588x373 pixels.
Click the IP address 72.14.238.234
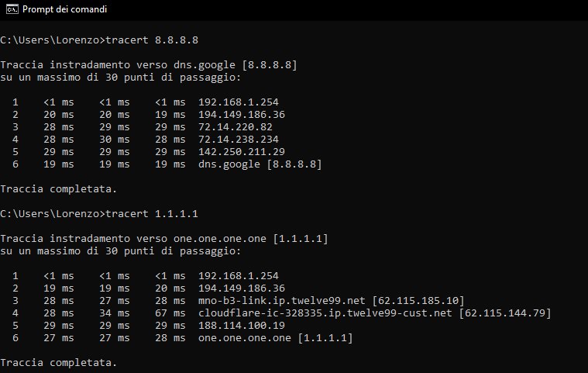coord(239,139)
